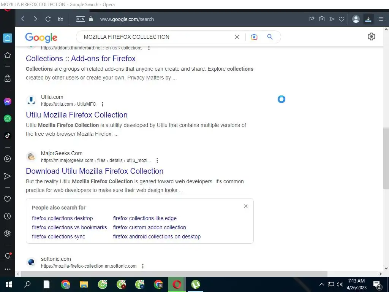Click the Utilu.com site favicon
This screenshot has width=389, height=292.
[31, 100]
